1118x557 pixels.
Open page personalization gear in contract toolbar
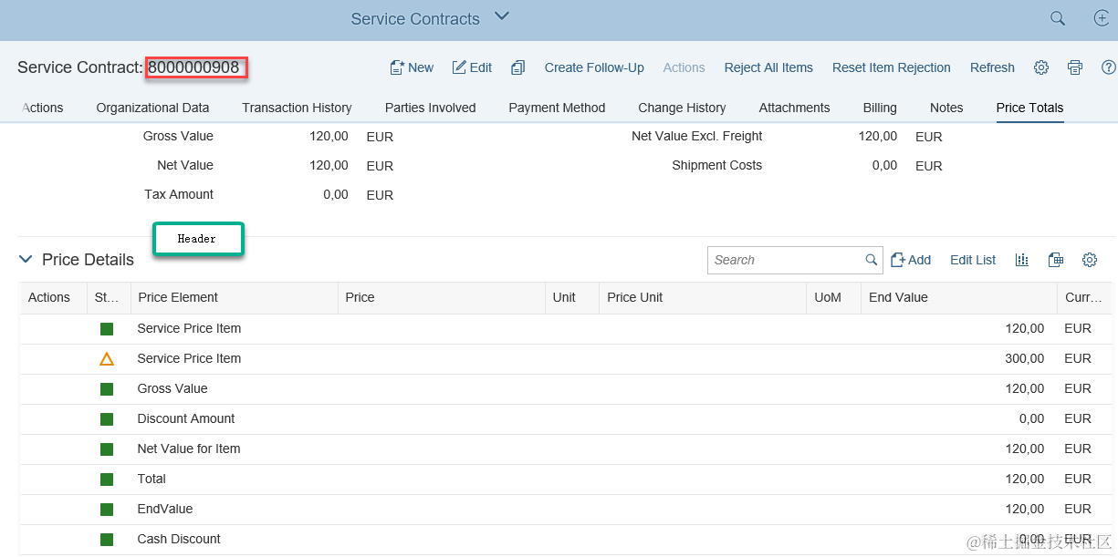coord(1041,67)
